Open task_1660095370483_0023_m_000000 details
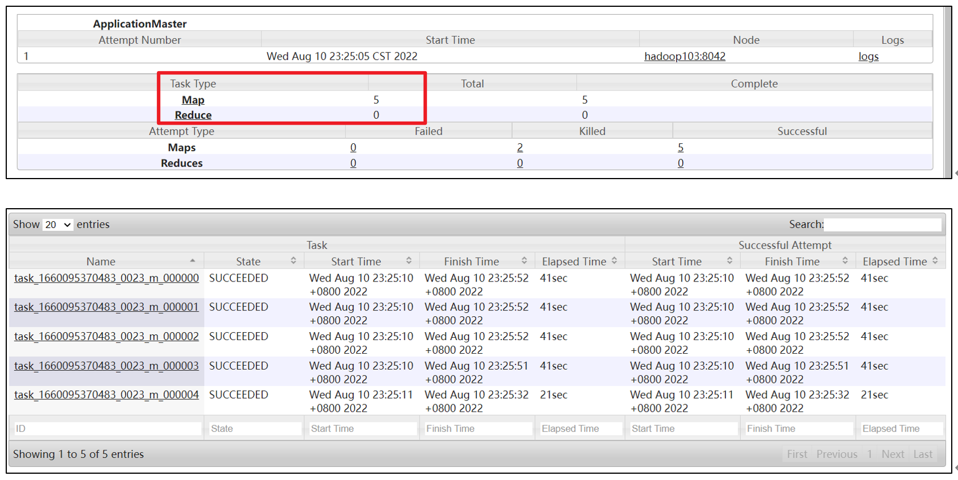The width and height of the screenshot is (958, 480). pyautogui.click(x=106, y=278)
